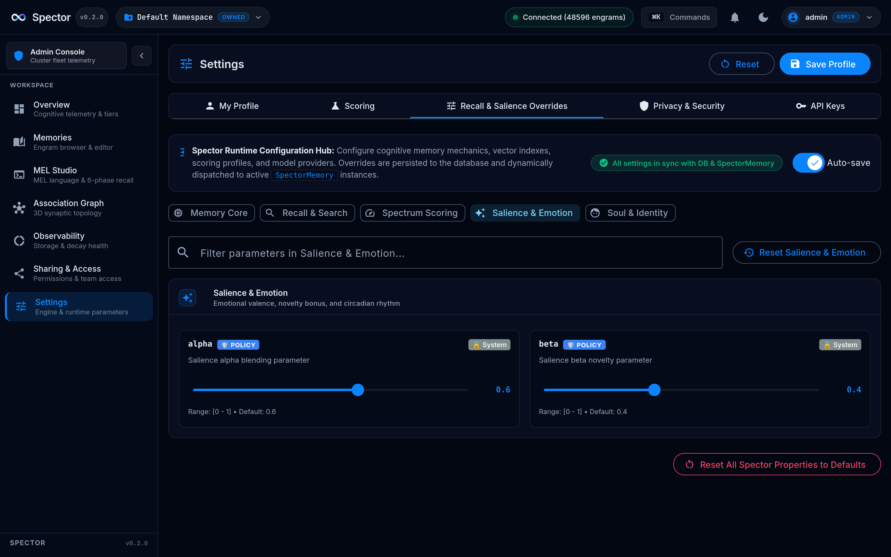The width and height of the screenshot is (891, 557).
Task: Switch to the Scoring tab
Action: [x=352, y=106]
